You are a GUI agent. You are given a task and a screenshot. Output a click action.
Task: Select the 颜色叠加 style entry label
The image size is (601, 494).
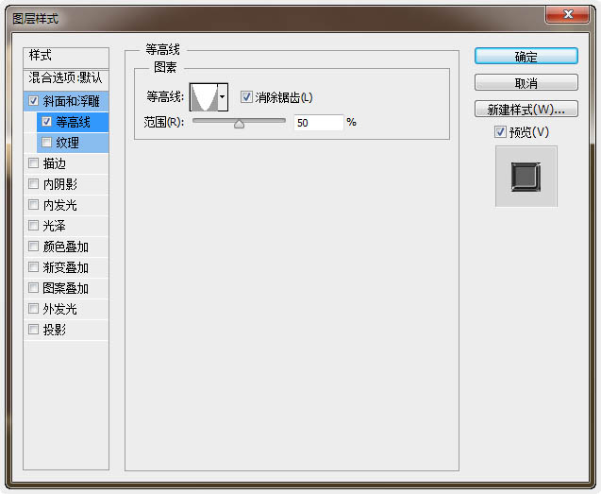[x=65, y=247]
